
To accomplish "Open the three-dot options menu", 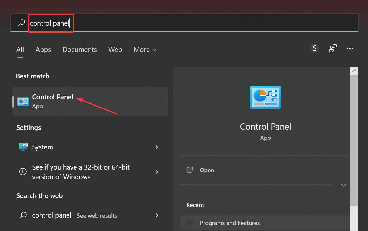I will pyautogui.click(x=350, y=48).
